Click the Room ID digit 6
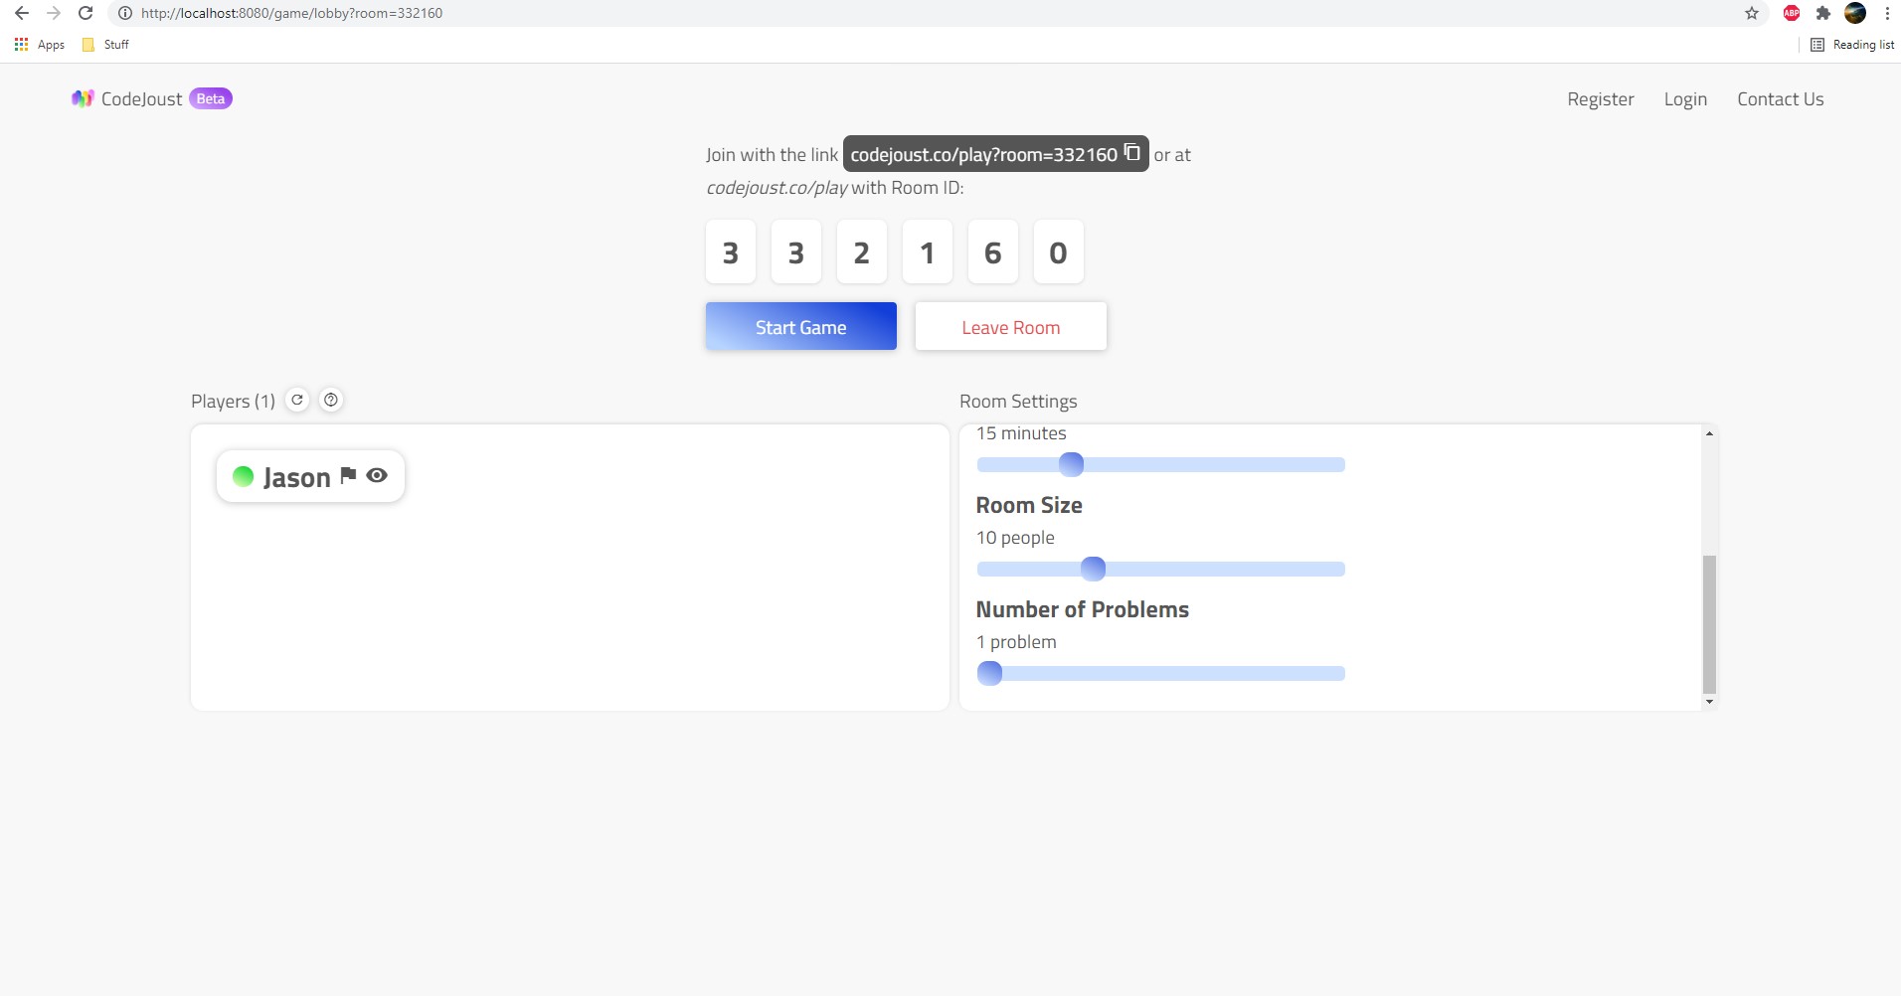This screenshot has width=1901, height=996. pos(992,252)
